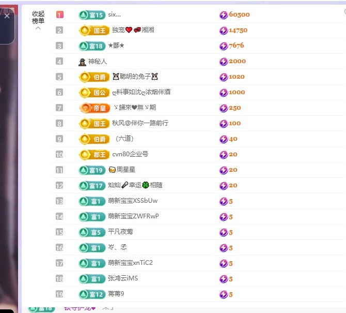Click the 富5 badge beside 平凡夜莺
This screenshot has height=313, width=346.
tap(92, 232)
